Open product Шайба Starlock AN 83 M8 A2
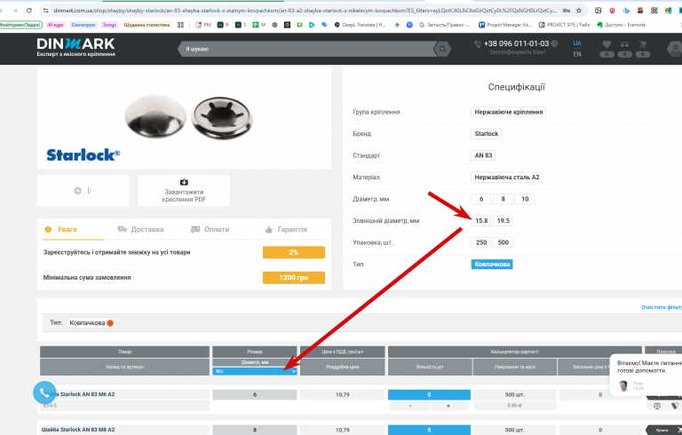Screen dimensions: 682x435 pos(78,430)
